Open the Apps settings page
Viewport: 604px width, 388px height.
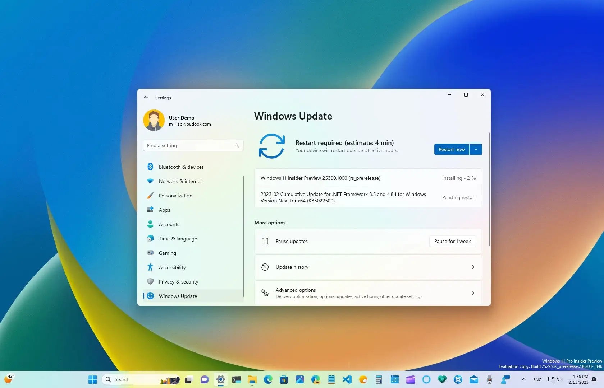coord(193,210)
